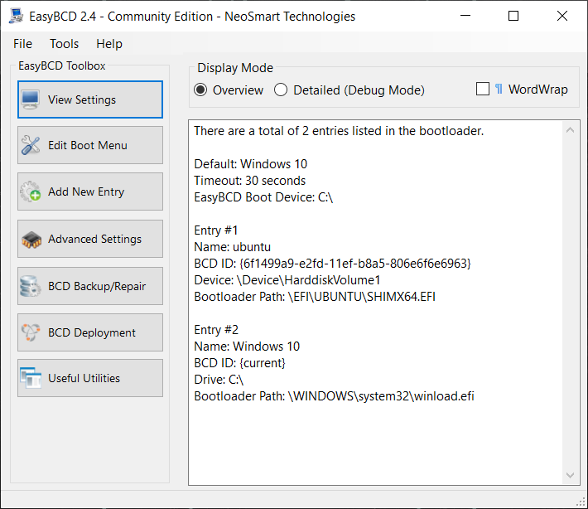Click the chip icon for Advanced Settings
This screenshot has width=588, height=509.
[31, 240]
